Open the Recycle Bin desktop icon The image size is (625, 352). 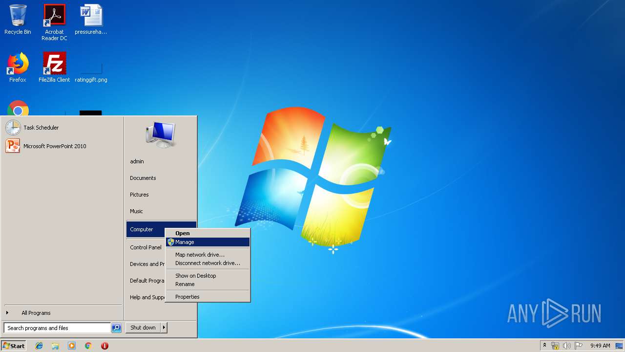click(18, 20)
